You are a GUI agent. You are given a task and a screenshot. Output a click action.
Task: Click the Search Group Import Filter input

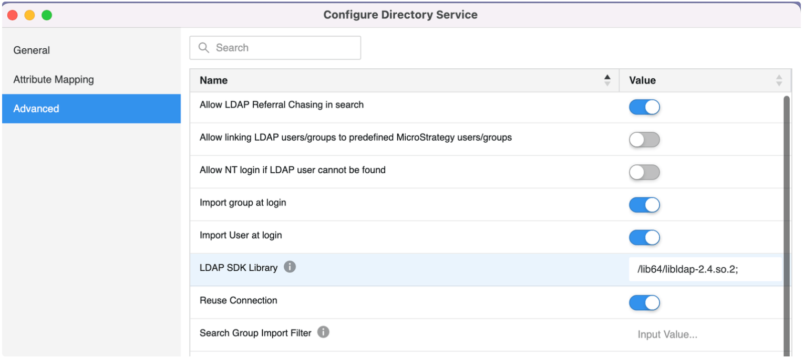pyautogui.click(x=704, y=335)
